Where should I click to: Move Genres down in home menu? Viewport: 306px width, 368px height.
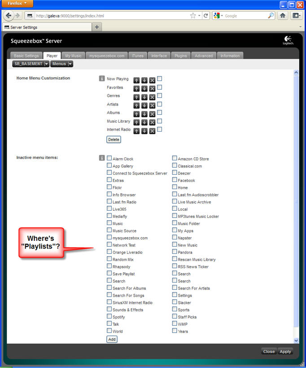144,97
